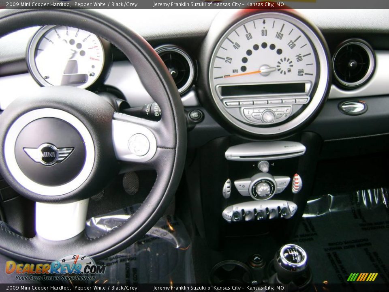Tap the MINI winged logo on steering wheel
Viewport: 389px width, 292px height.
click(49, 154)
